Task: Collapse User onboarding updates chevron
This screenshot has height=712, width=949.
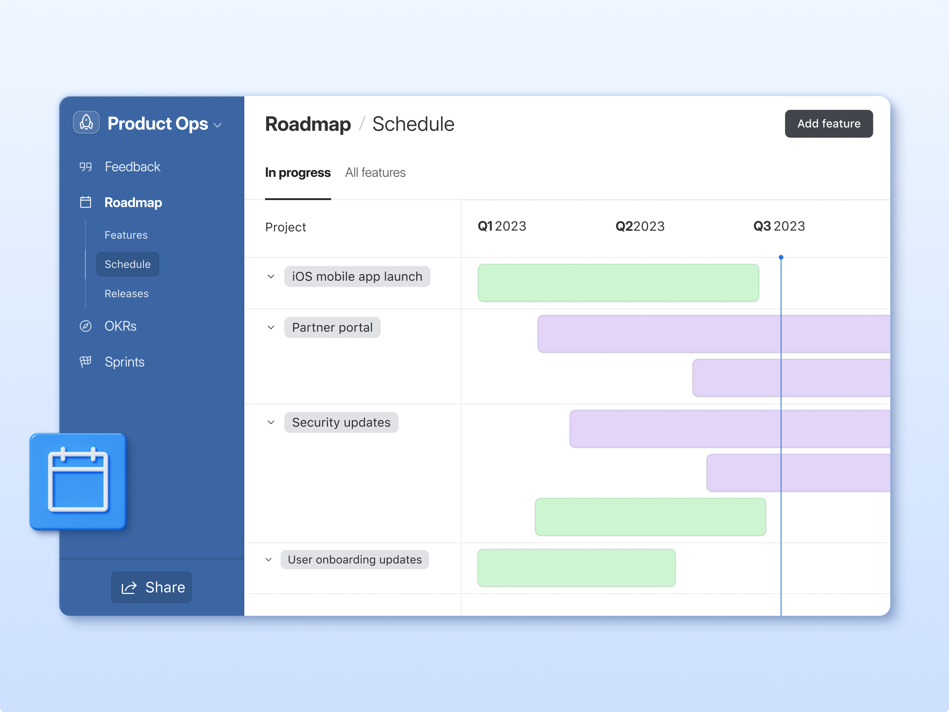Action: tap(268, 560)
